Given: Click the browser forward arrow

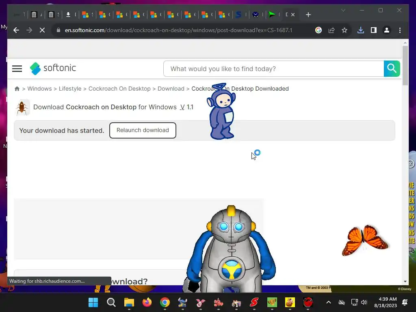Looking at the screenshot, I should (x=29, y=30).
